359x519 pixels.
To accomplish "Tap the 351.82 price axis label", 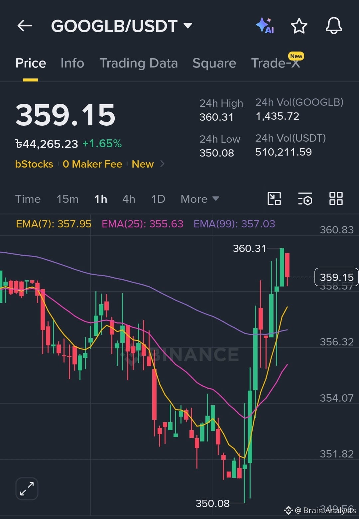I will click(337, 454).
